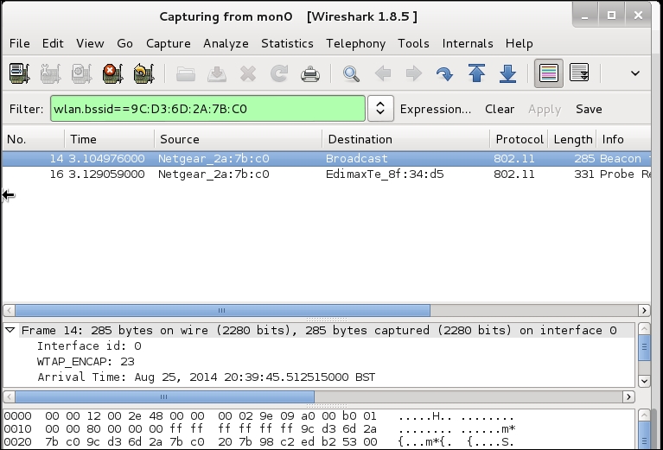This screenshot has height=450, width=663.
Task: Sort packets by the Source column
Action: point(238,139)
